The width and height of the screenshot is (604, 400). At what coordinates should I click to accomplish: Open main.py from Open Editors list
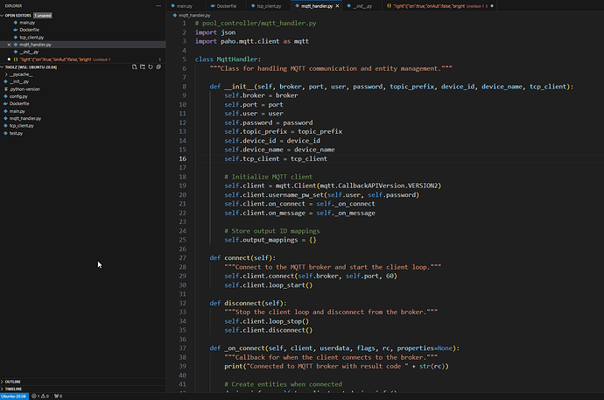pyautogui.click(x=27, y=23)
